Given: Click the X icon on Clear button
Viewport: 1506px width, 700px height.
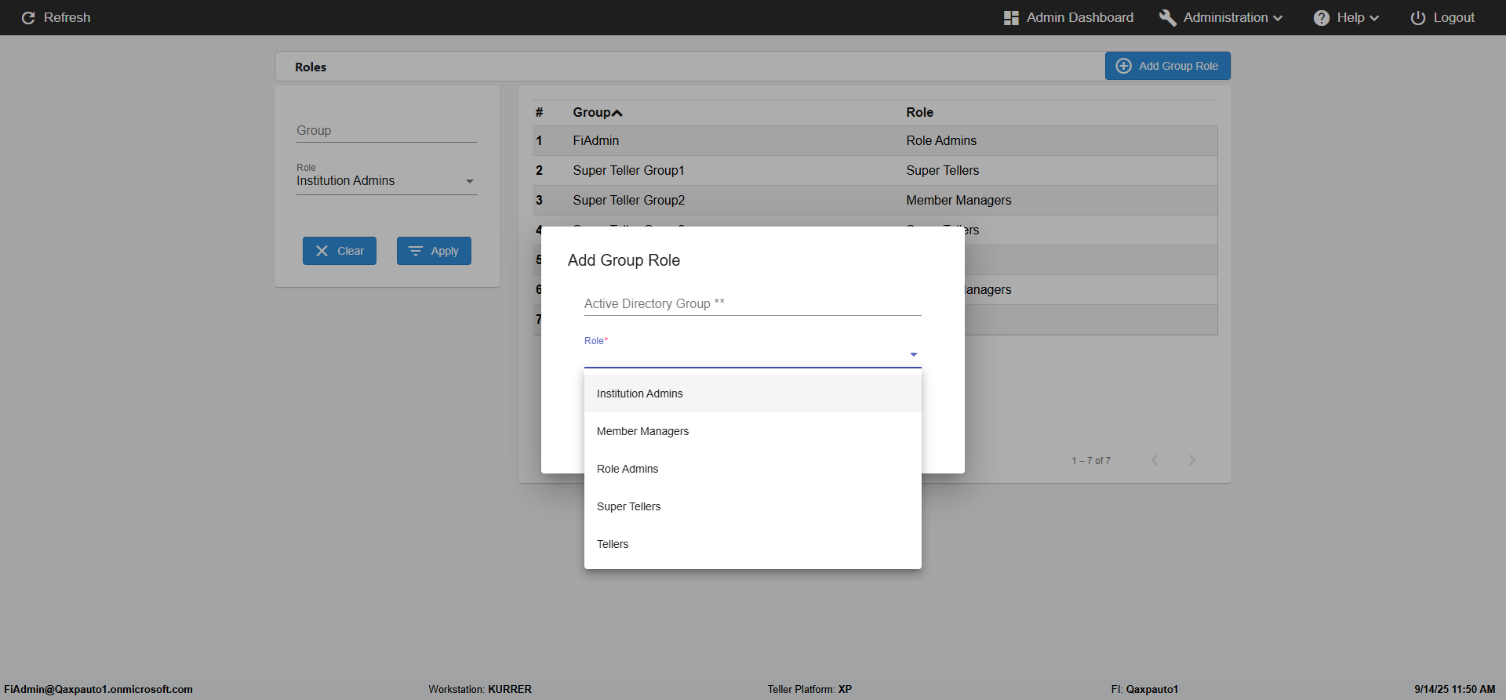Looking at the screenshot, I should pos(322,251).
